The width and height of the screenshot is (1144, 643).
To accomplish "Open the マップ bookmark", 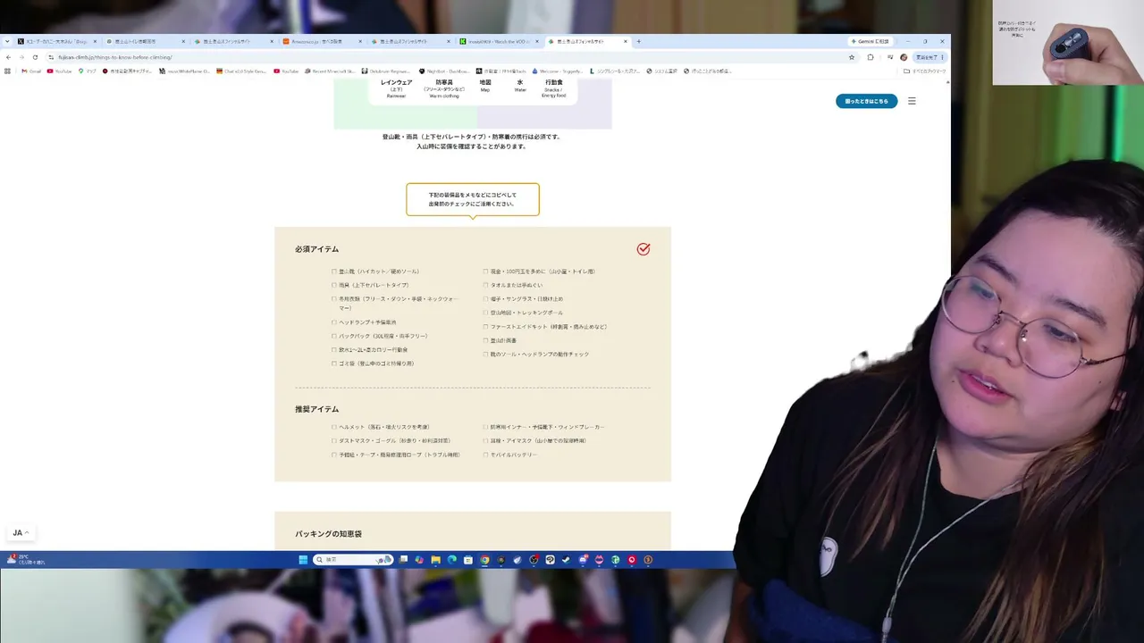I will click(87, 71).
